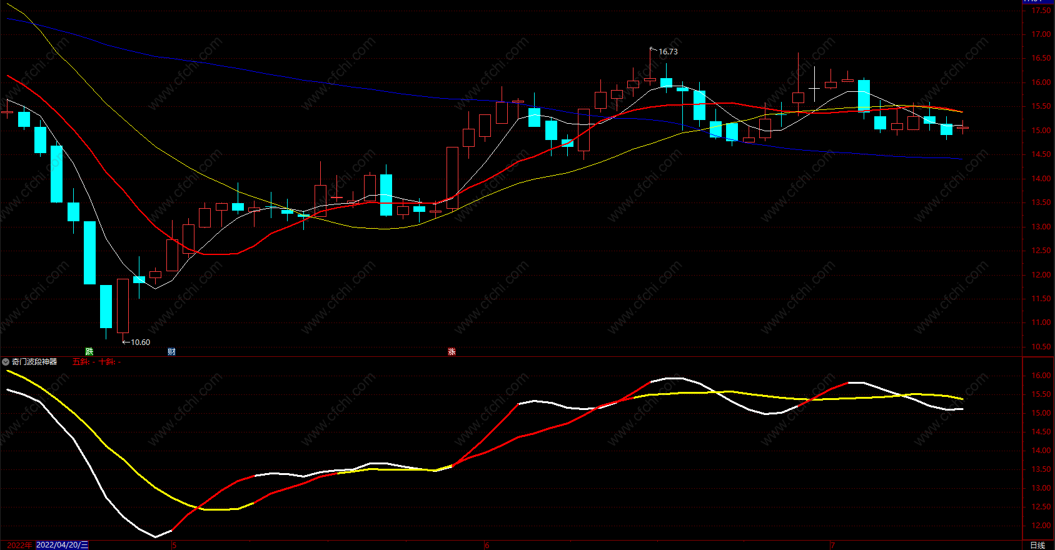Screen dimensions: 1055x550
Task: Click the 2022/04/20 date label
Action: 63,545
